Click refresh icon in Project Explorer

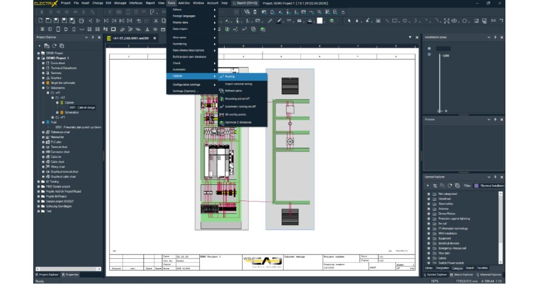[x=54, y=46]
